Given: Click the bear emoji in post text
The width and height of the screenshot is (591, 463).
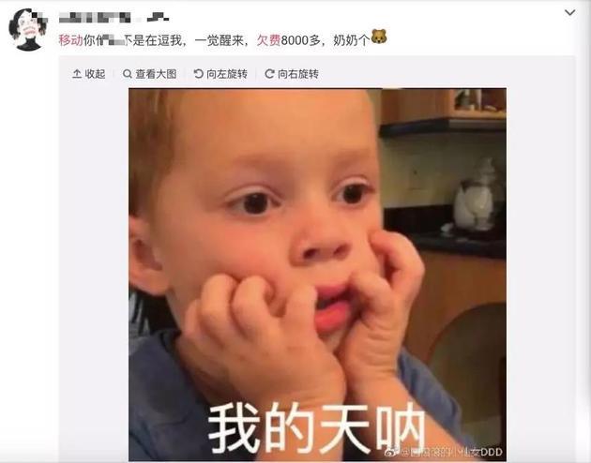Looking at the screenshot, I should point(379,37).
